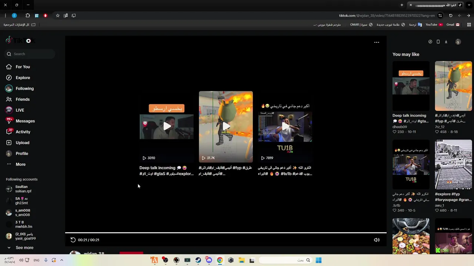This screenshot has height=266, width=474.
Task: Go forward in browser history
Action: [468, 16]
